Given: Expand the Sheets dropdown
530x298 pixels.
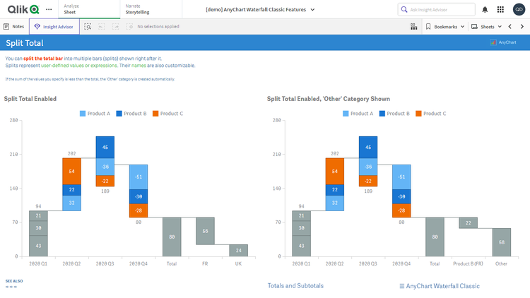Looking at the screenshot, I should click(487, 26).
